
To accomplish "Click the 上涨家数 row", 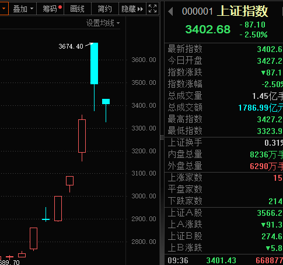I will click(x=223, y=178).
